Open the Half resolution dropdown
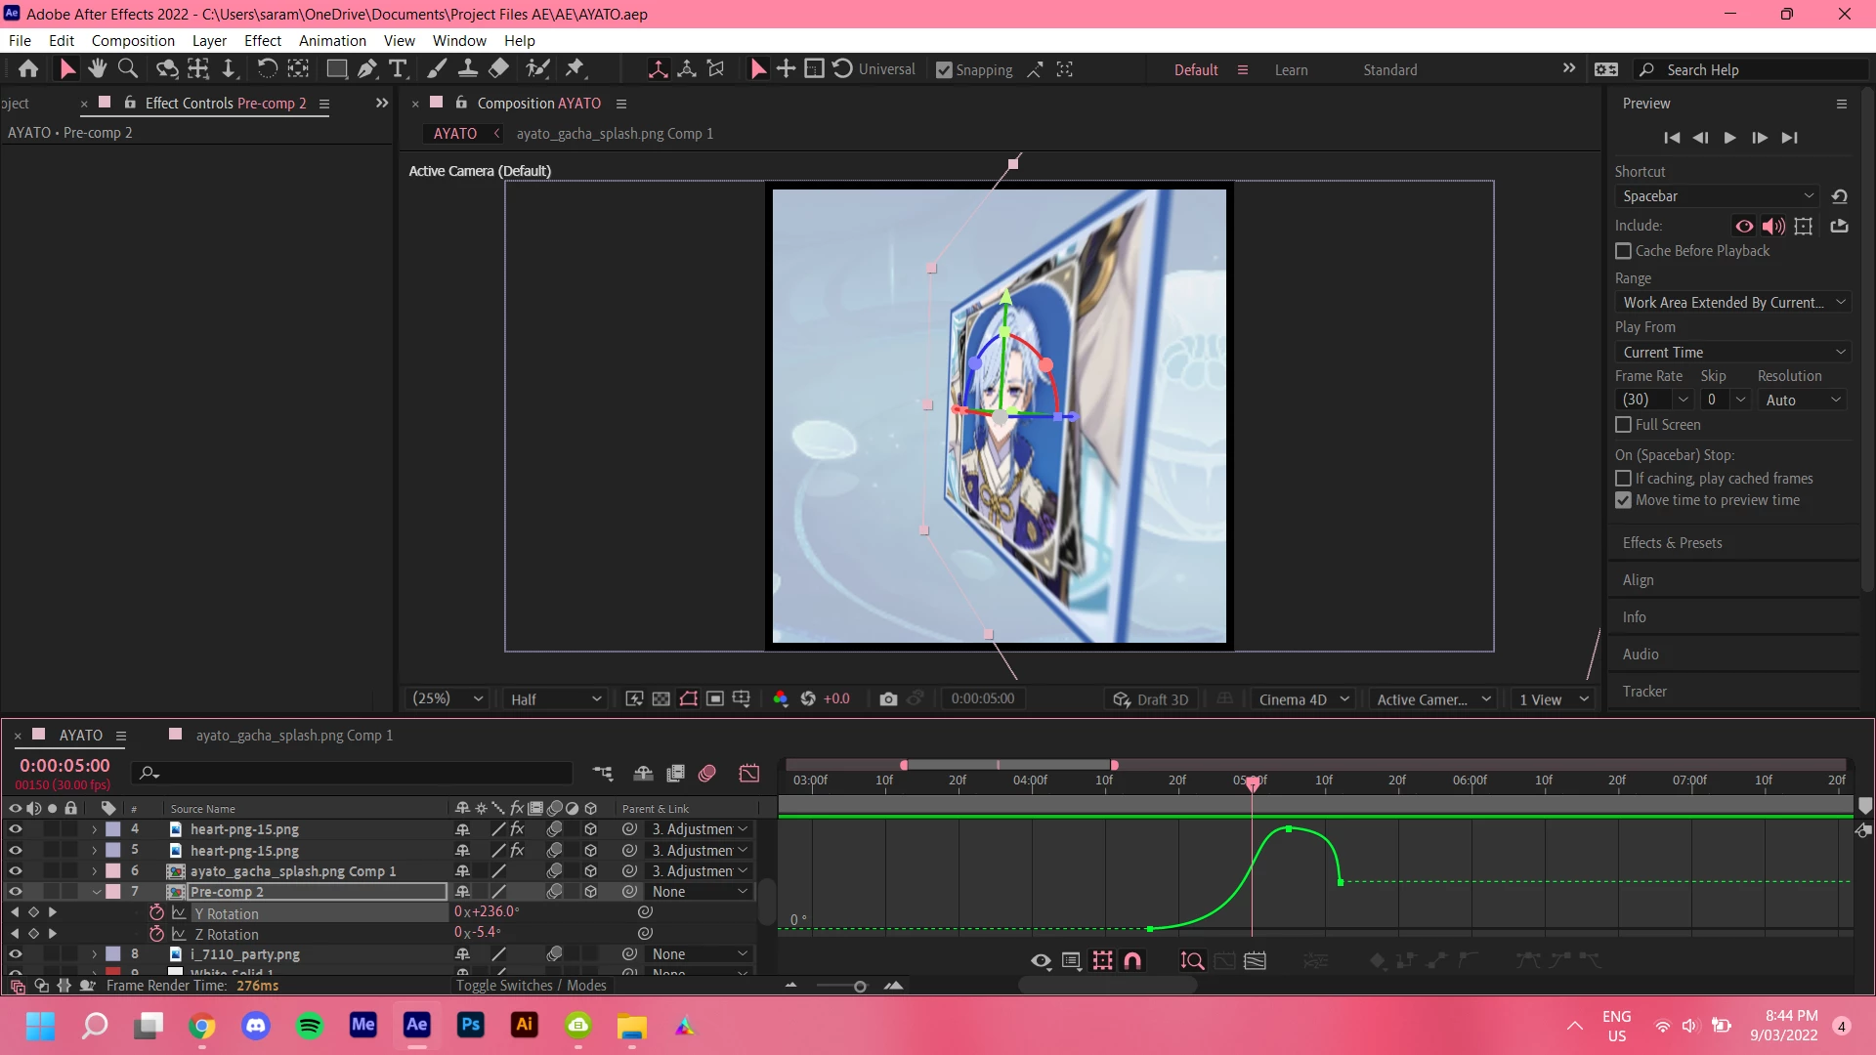Screen dimensions: 1876x1055 555,699
